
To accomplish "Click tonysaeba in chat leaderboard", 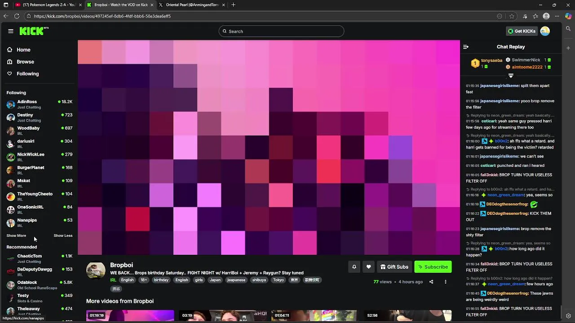I will (x=491, y=61).
